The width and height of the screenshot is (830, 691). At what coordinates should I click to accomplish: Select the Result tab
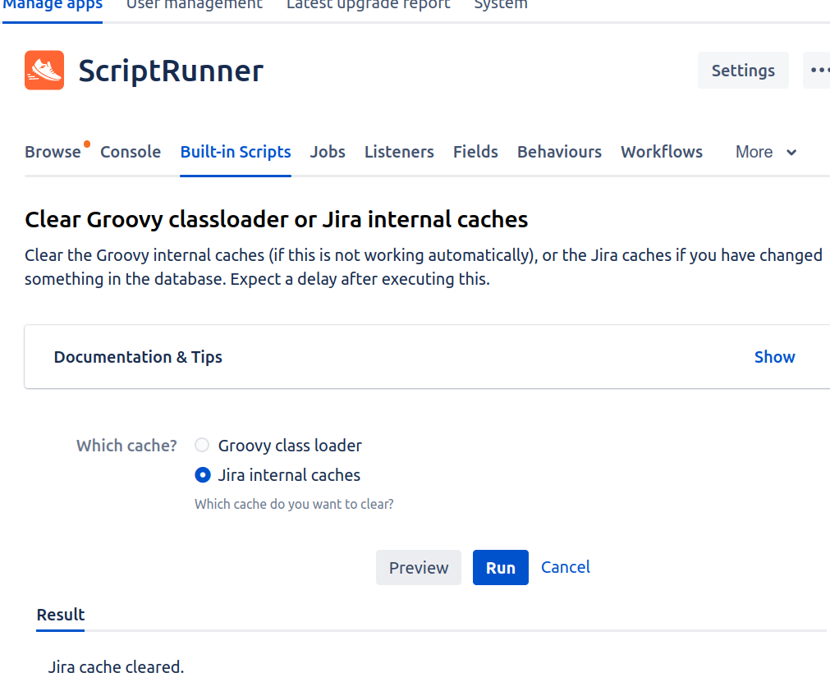(x=61, y=615)
